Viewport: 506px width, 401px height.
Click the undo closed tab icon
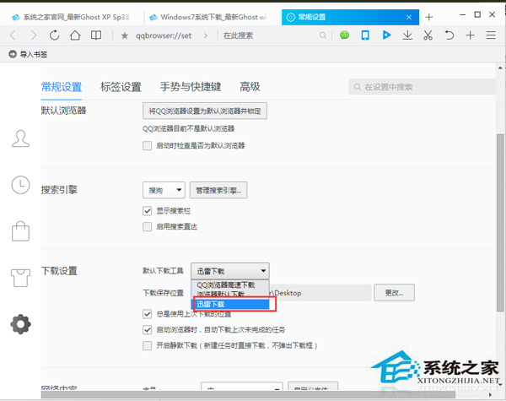coord(449,35)
